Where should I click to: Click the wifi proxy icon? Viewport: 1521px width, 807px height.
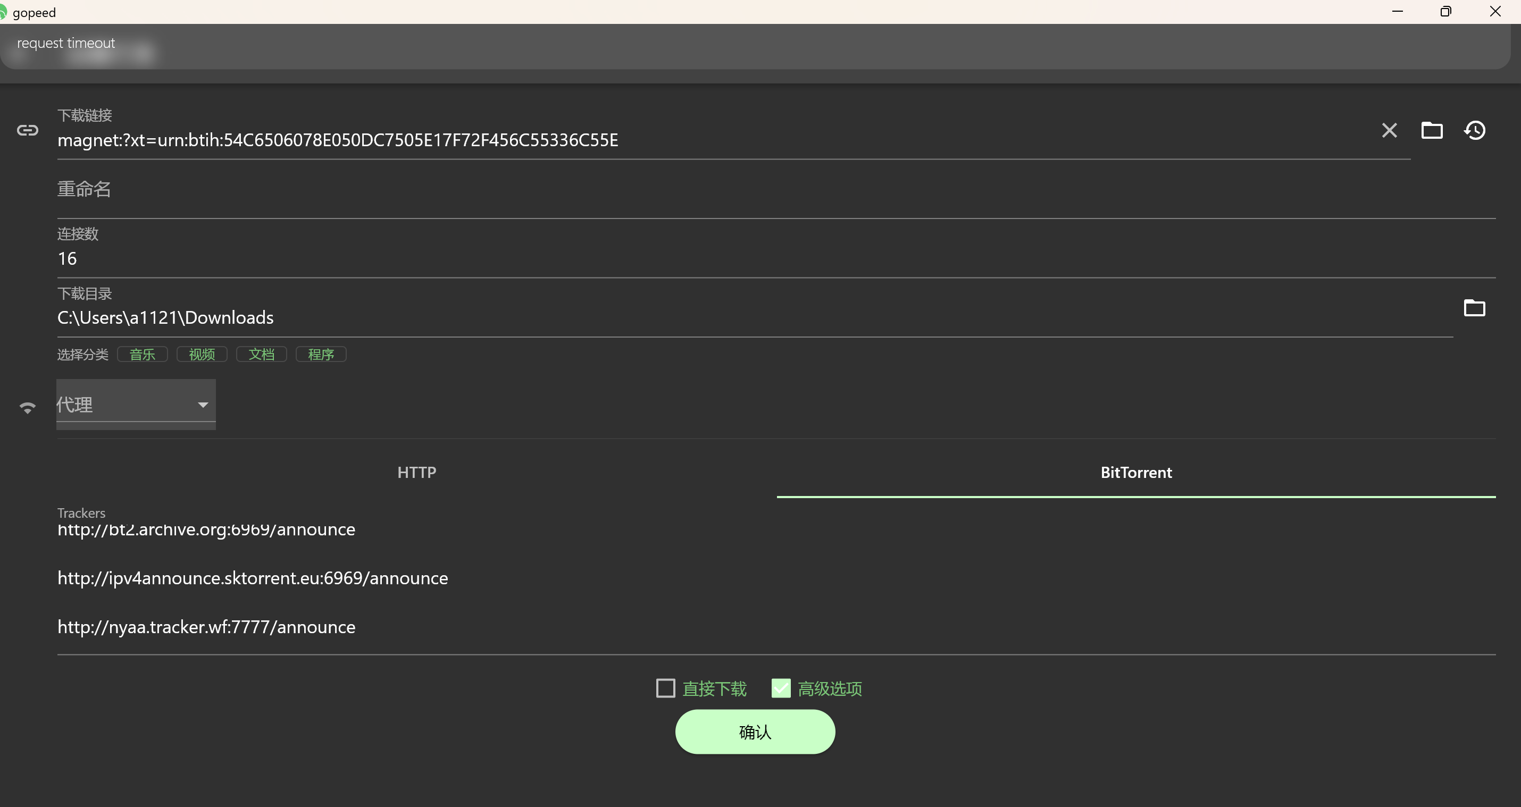(27, 407)
